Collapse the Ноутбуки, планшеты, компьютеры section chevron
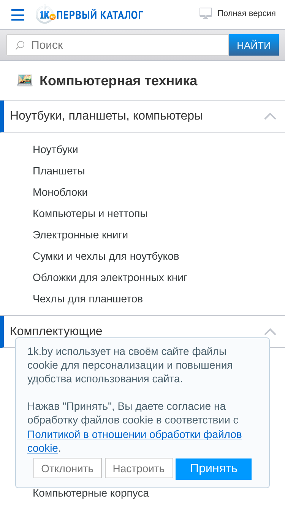 (x=270, y=116)
